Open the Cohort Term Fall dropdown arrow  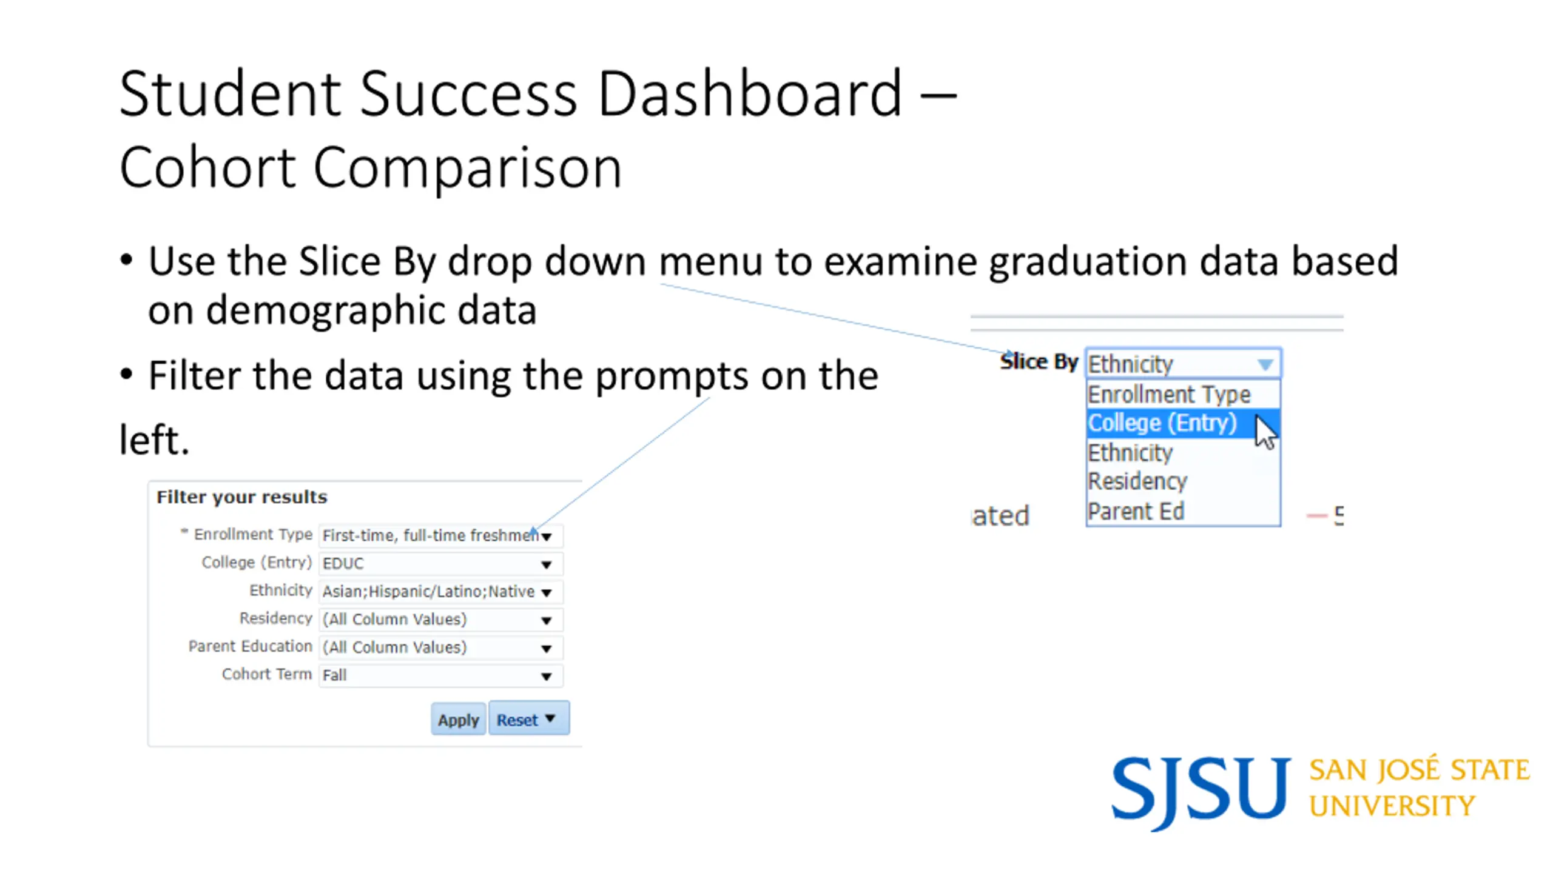[546, 677]
